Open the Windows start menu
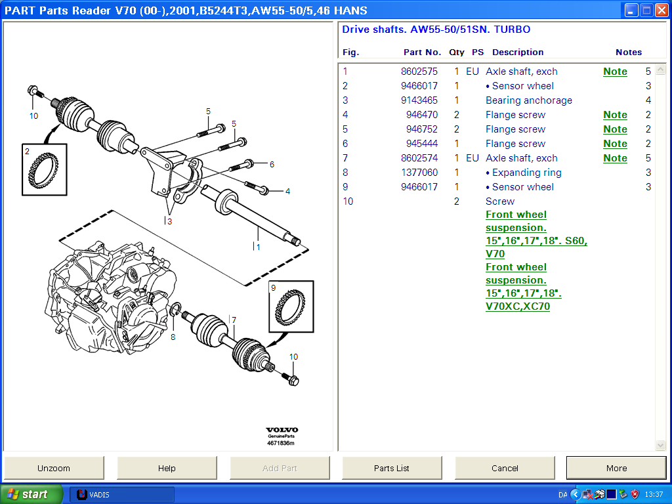 [31, 494]
